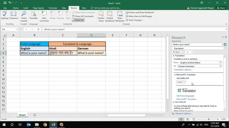Open the Back button history dropdown
The image size is (229, 128).
pyautogui.click(x=182, y=52)
